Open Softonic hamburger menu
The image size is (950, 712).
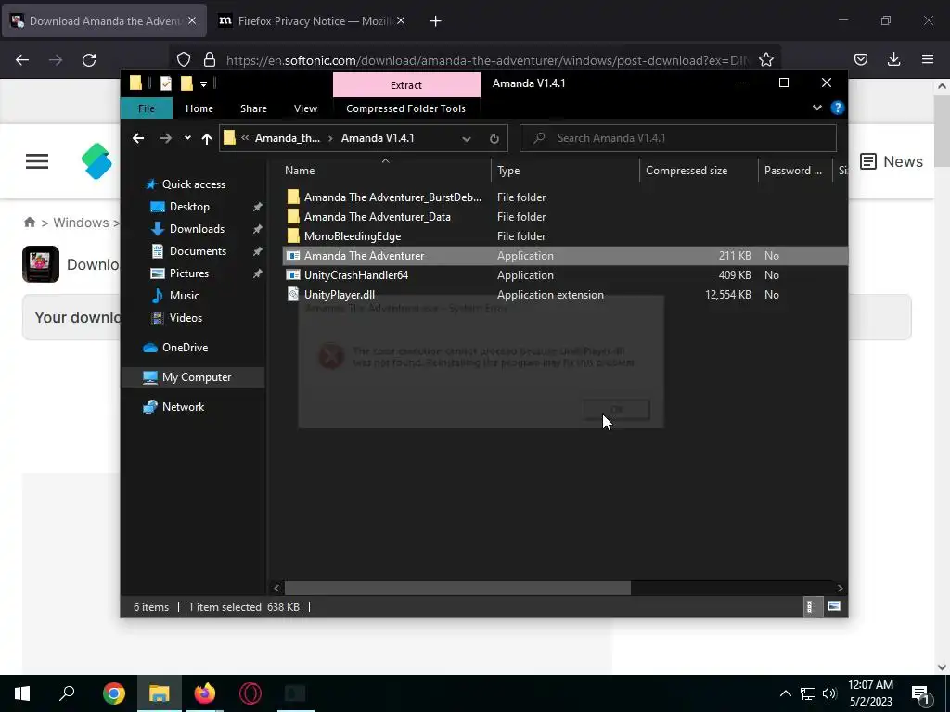(37, 161)
